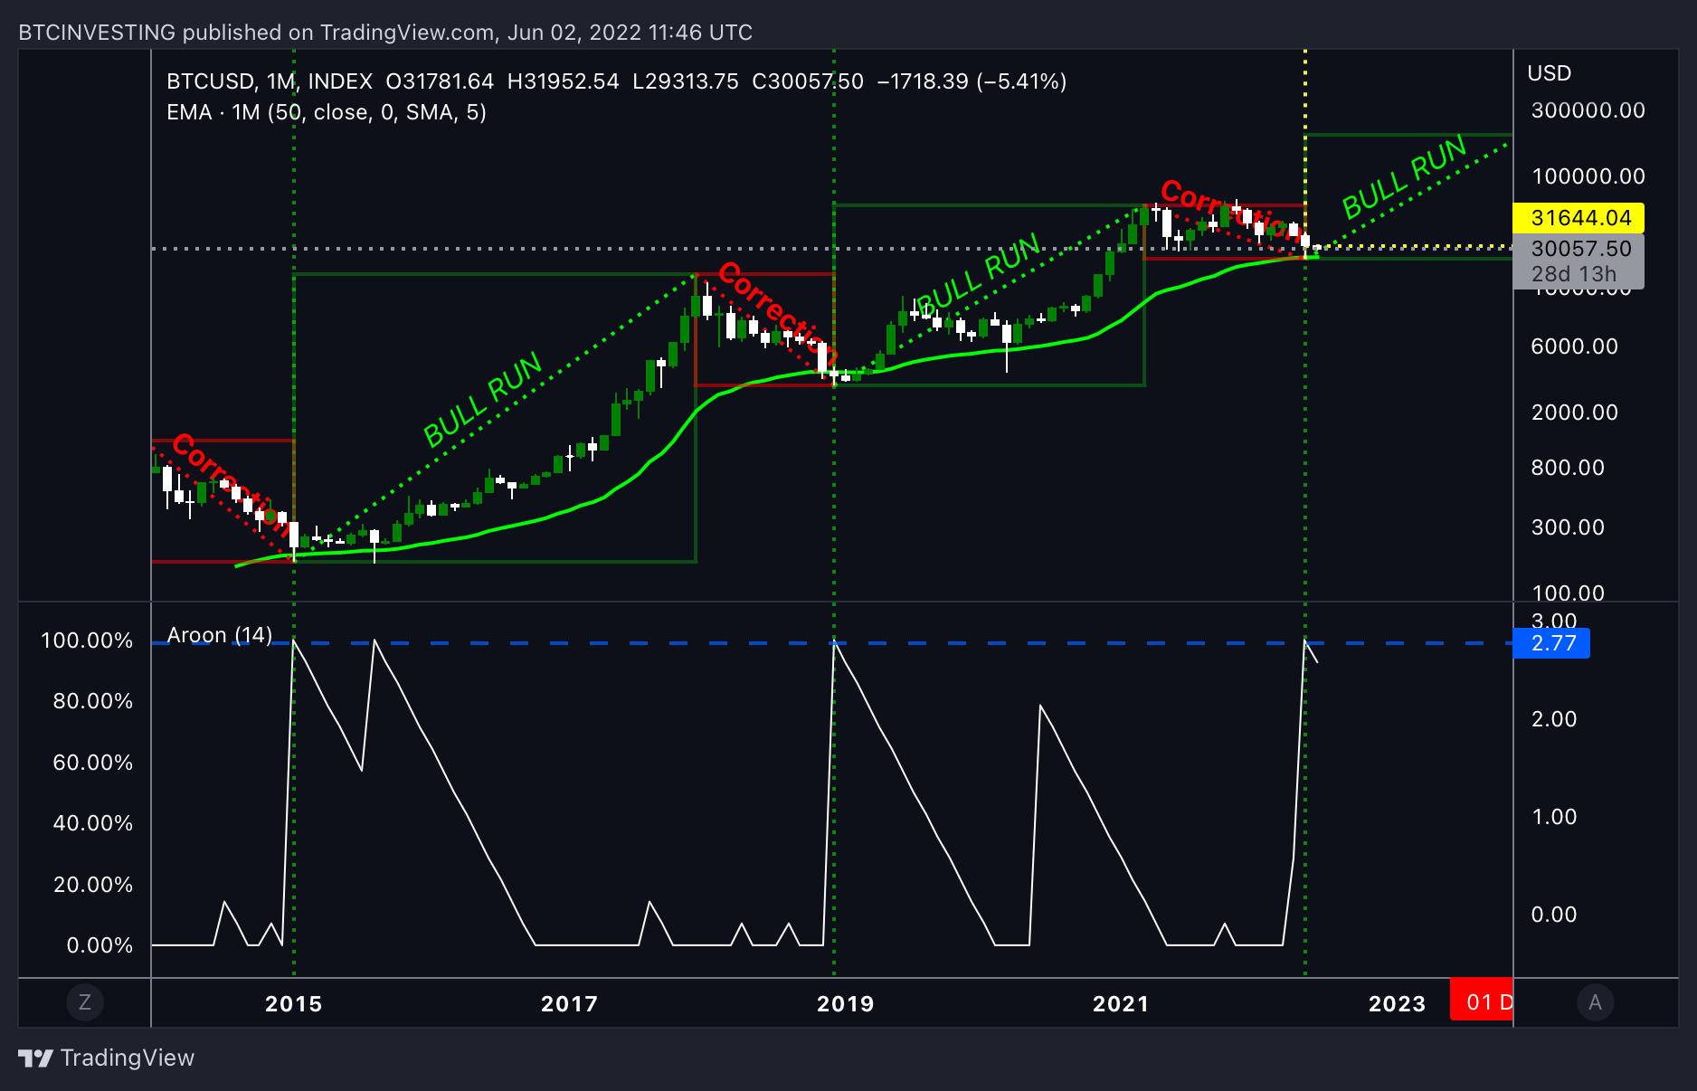Click the yellow 31644.04 price label
Screen dimensions: 1697x1091
[1578, 218]
